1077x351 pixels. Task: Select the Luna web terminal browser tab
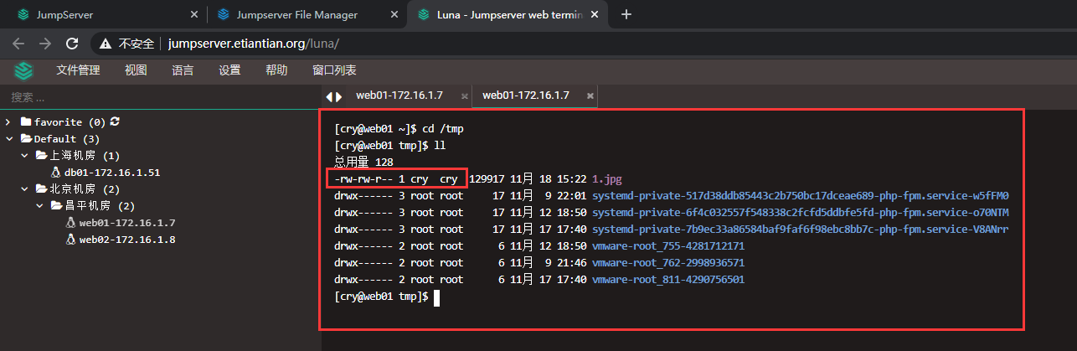click(508, 15)
